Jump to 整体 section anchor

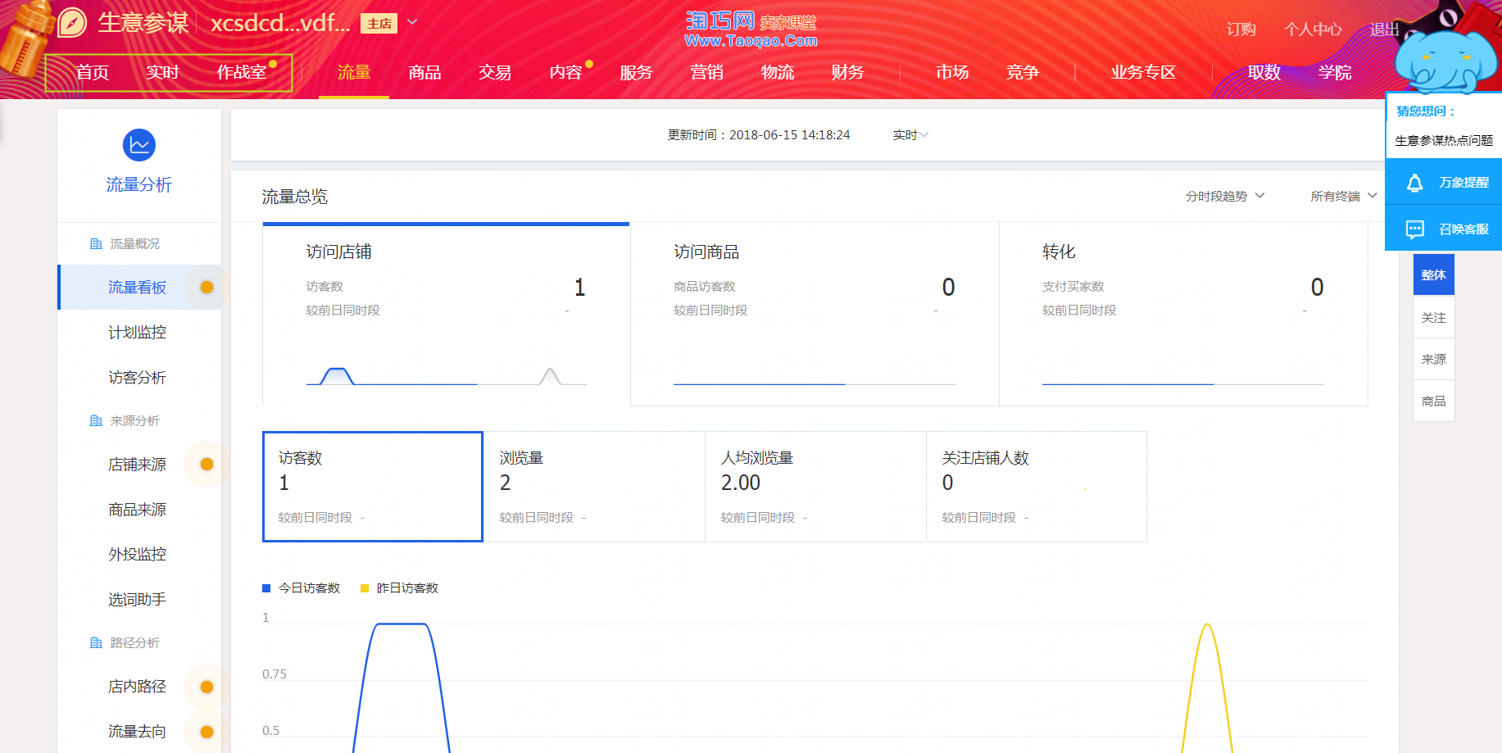point(1433,275)
